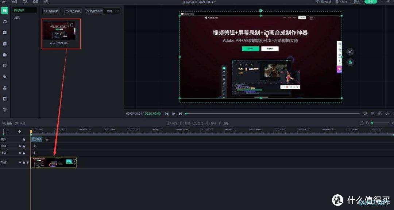The height and width of the screenshot is (210, 394).
Task: Click the 新建文件夹 new folder button
Action: (x=94, y=11)
